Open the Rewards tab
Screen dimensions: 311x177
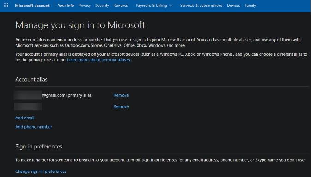(x=120, y=6)
